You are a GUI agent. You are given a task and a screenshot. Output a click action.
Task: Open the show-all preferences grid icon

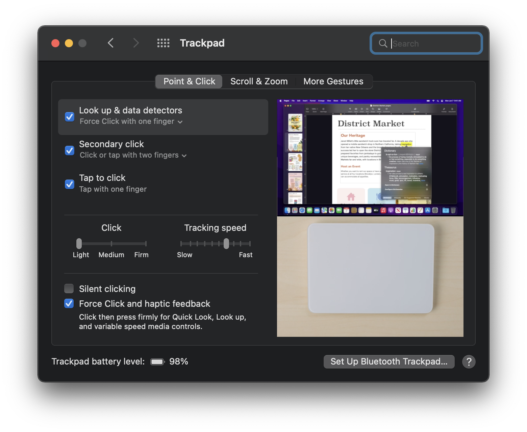point(163,43)
